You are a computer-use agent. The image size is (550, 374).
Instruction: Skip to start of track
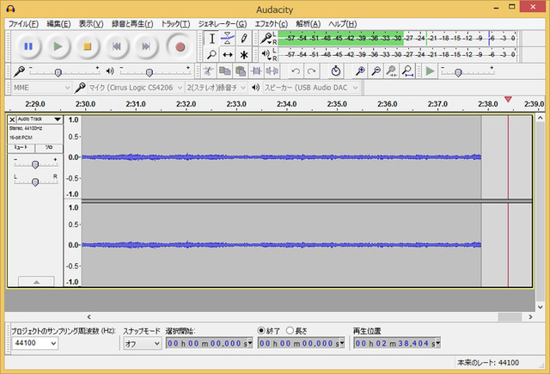pyautogui.click(x=118, y=46)
